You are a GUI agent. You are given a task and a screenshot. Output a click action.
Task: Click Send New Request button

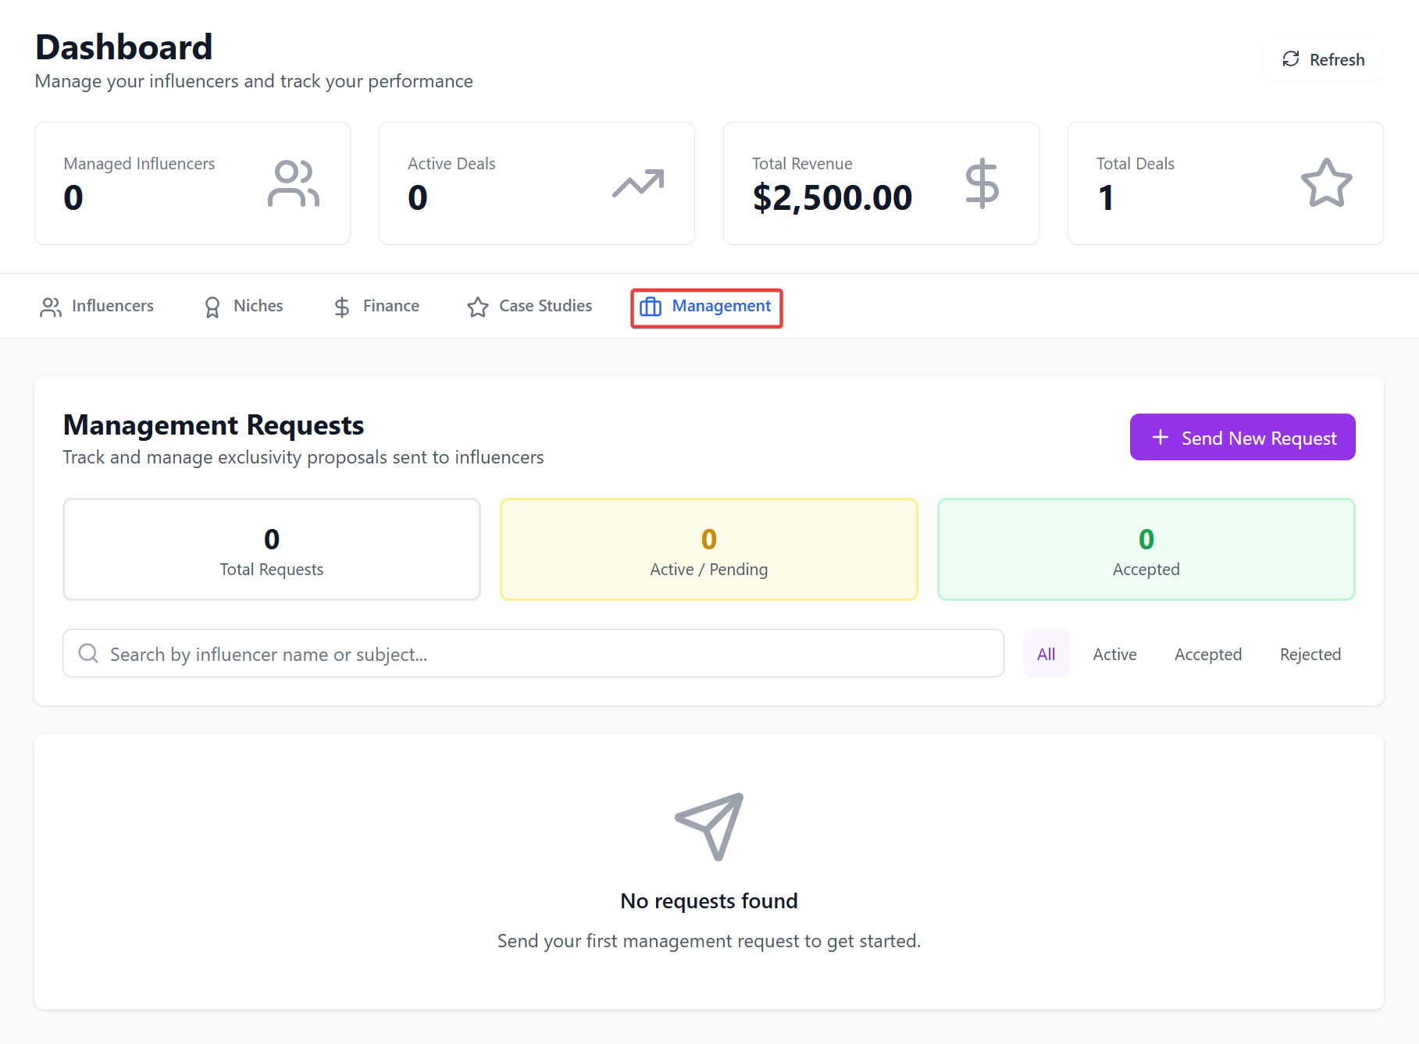click(x=1243, y=437)
